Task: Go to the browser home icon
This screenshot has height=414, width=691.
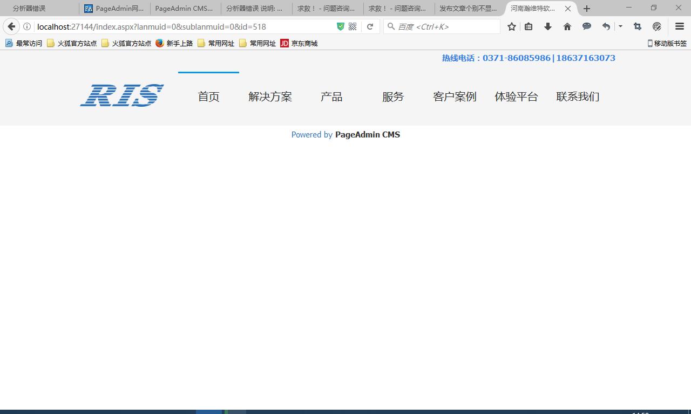Action: [x=567, y=26]
